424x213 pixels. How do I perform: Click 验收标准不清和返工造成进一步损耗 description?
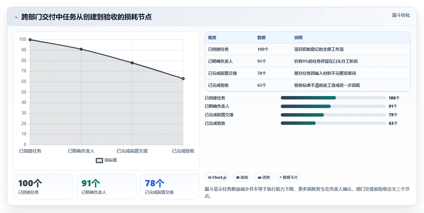(x=327, y=85)
